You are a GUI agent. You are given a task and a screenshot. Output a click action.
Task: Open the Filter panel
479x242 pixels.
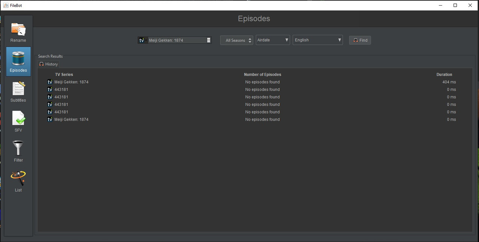point(18,152)
